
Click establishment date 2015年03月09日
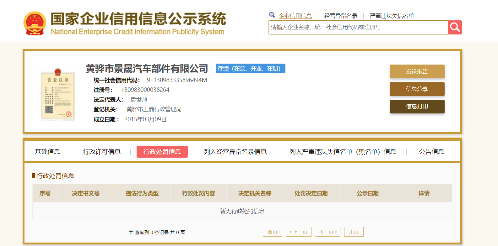(x=145, y=119)
